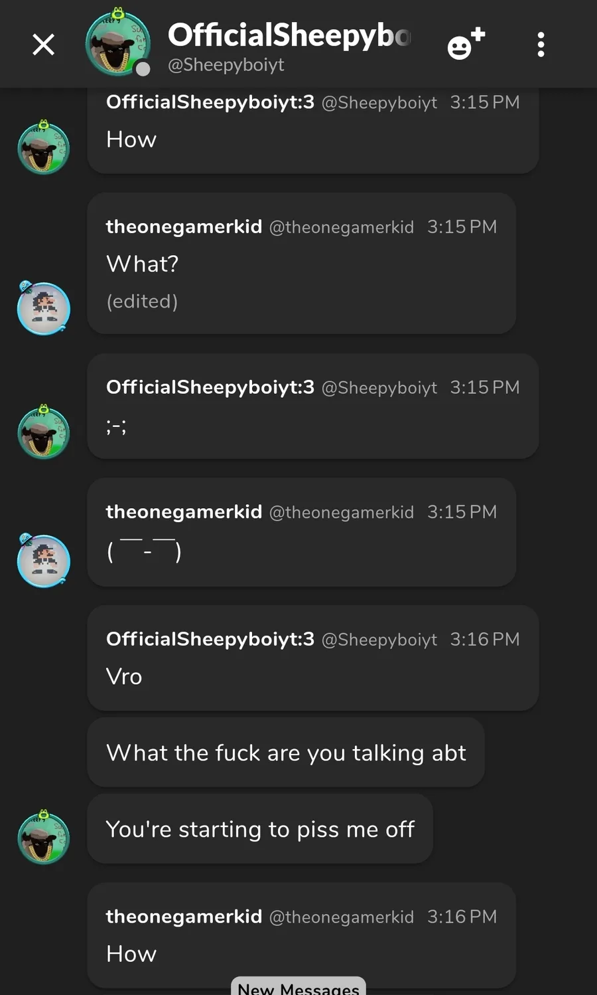597x995 pixels.
Task: Tap the sheep avatar beside the ';-;' message
Action: pos(44,432)
